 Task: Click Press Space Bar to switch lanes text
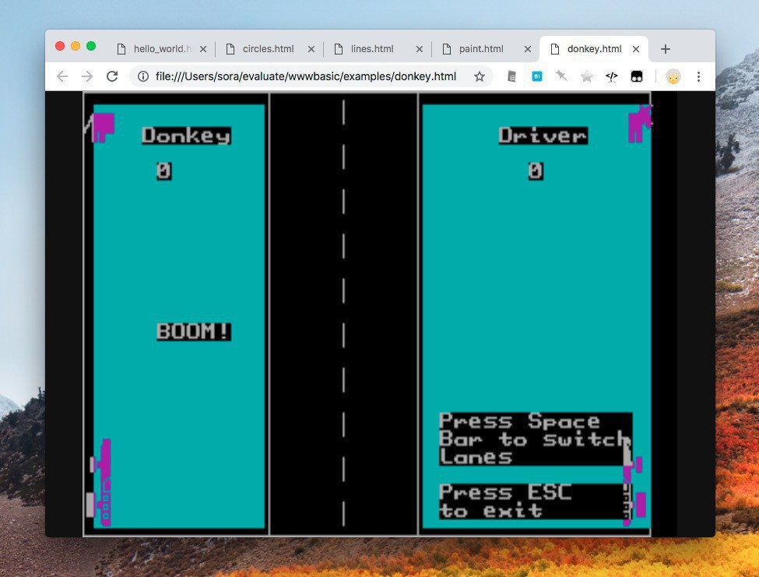[536, 439]
